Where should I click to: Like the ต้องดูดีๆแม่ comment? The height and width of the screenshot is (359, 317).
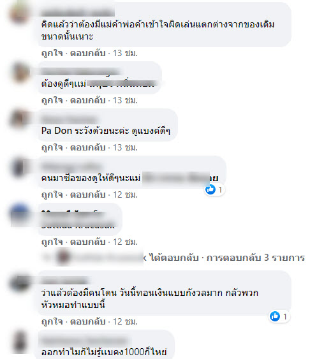click(x=52, y=100)
